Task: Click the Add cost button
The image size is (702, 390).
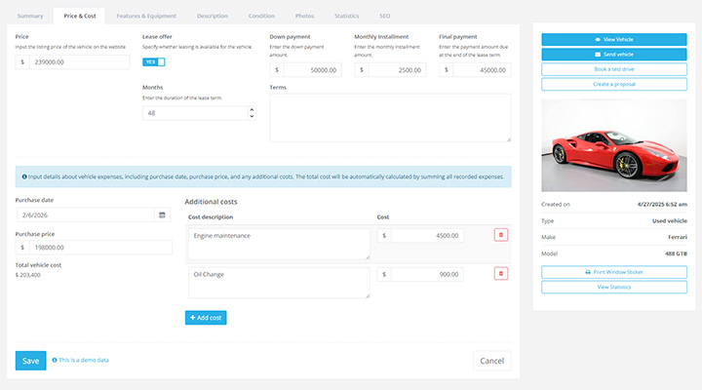Action: 206,318
